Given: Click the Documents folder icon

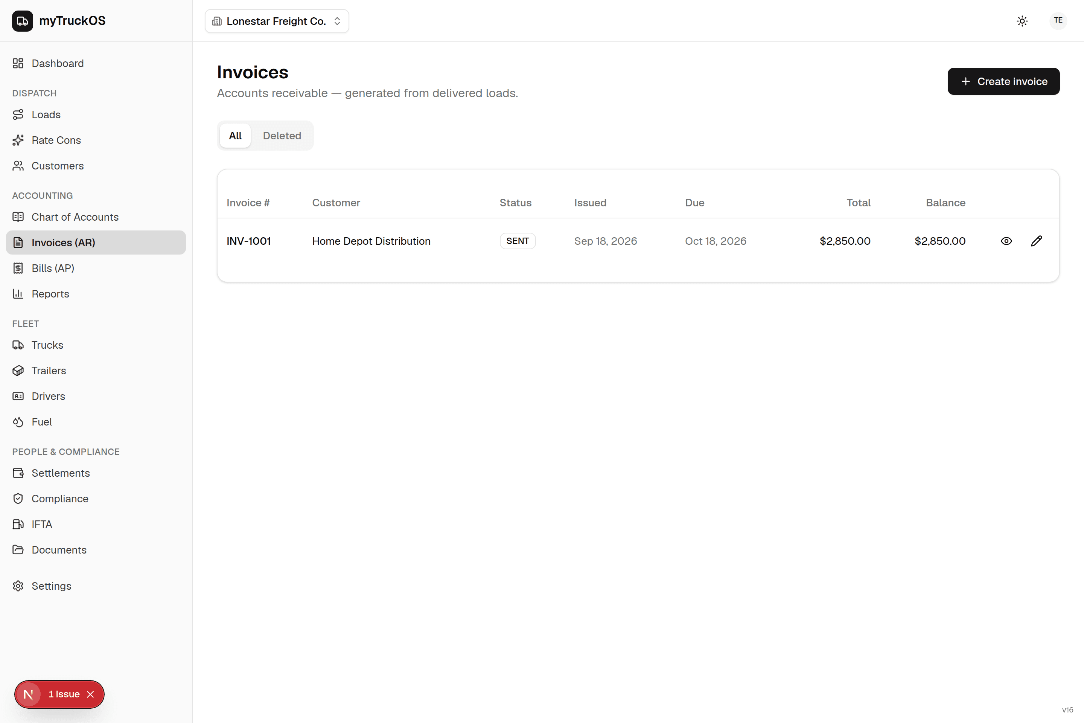Looking at the screenshot, I should pos(18,550).
